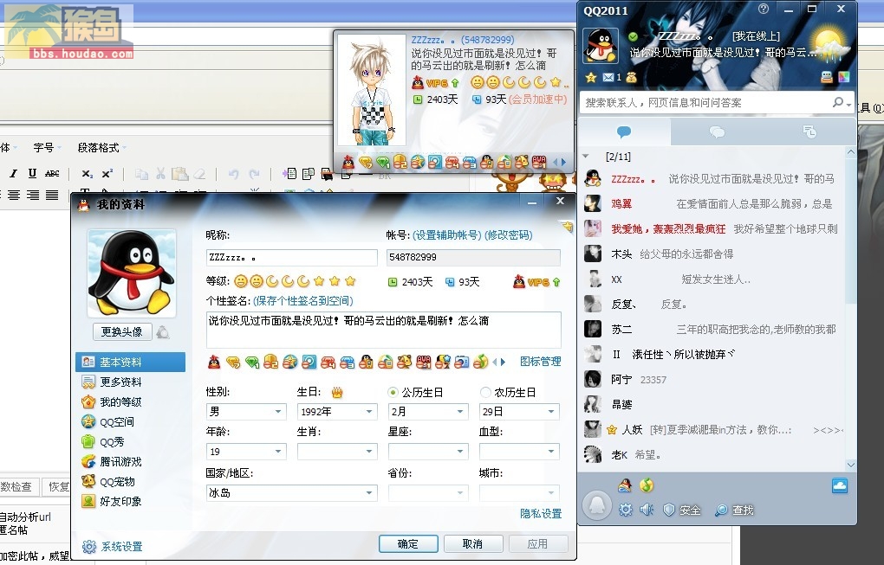
Task: Click the green online status check icon
Action: (634, 36)
